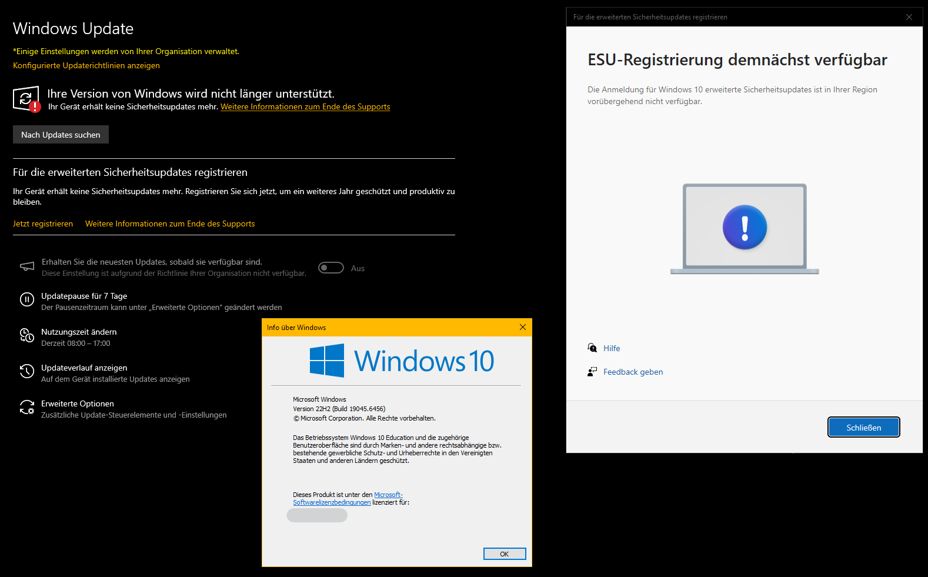928x577 pixels.
Task: Click the 'Windows Update' page title
Action: [74, 28]
